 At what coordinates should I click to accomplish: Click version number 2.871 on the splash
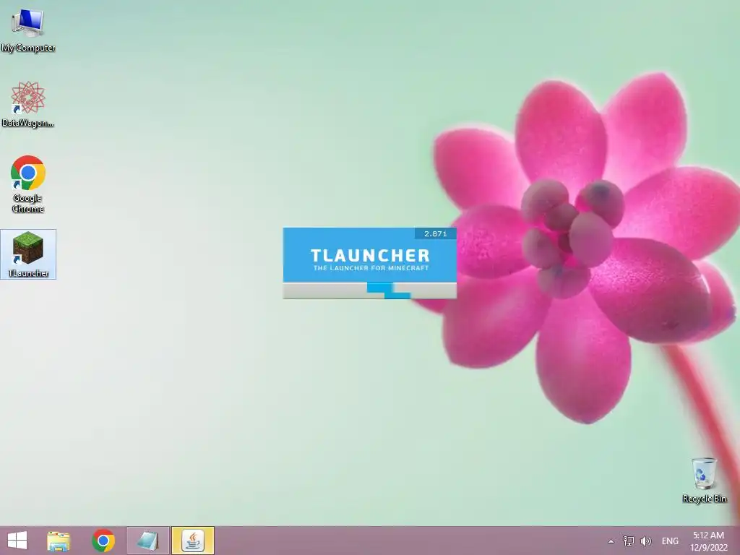pos(435,233)
